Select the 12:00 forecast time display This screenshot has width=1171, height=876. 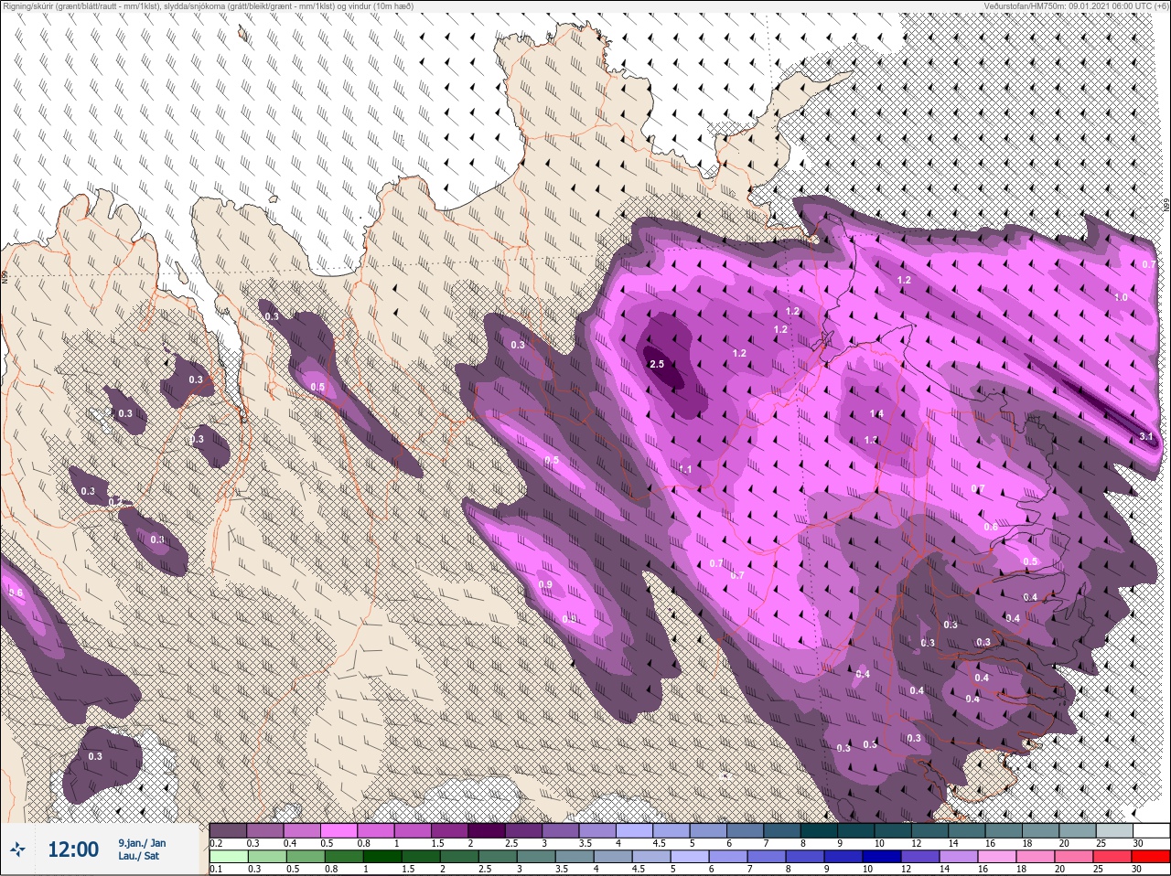73,850
